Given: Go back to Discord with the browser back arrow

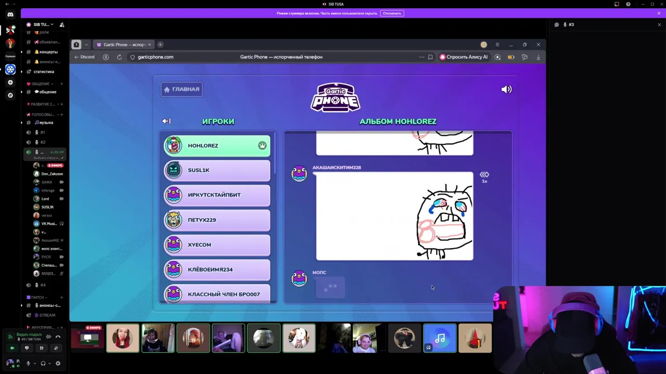Looking at the screenshot, I should [84, 57].
